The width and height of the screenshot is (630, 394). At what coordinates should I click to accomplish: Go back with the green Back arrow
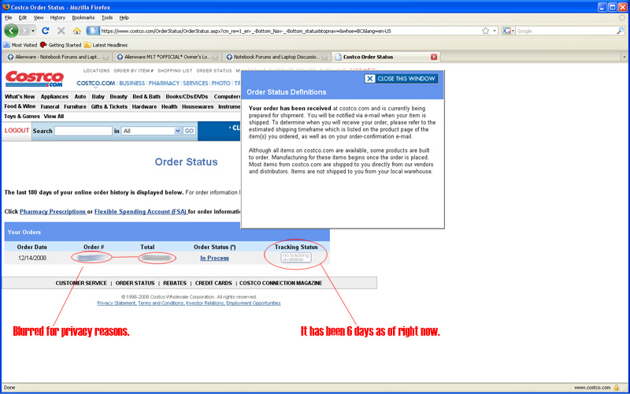click(11, 31)
